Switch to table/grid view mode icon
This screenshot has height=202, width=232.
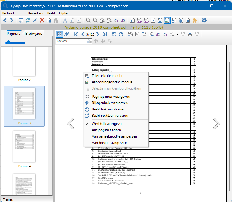coord(188,21)
